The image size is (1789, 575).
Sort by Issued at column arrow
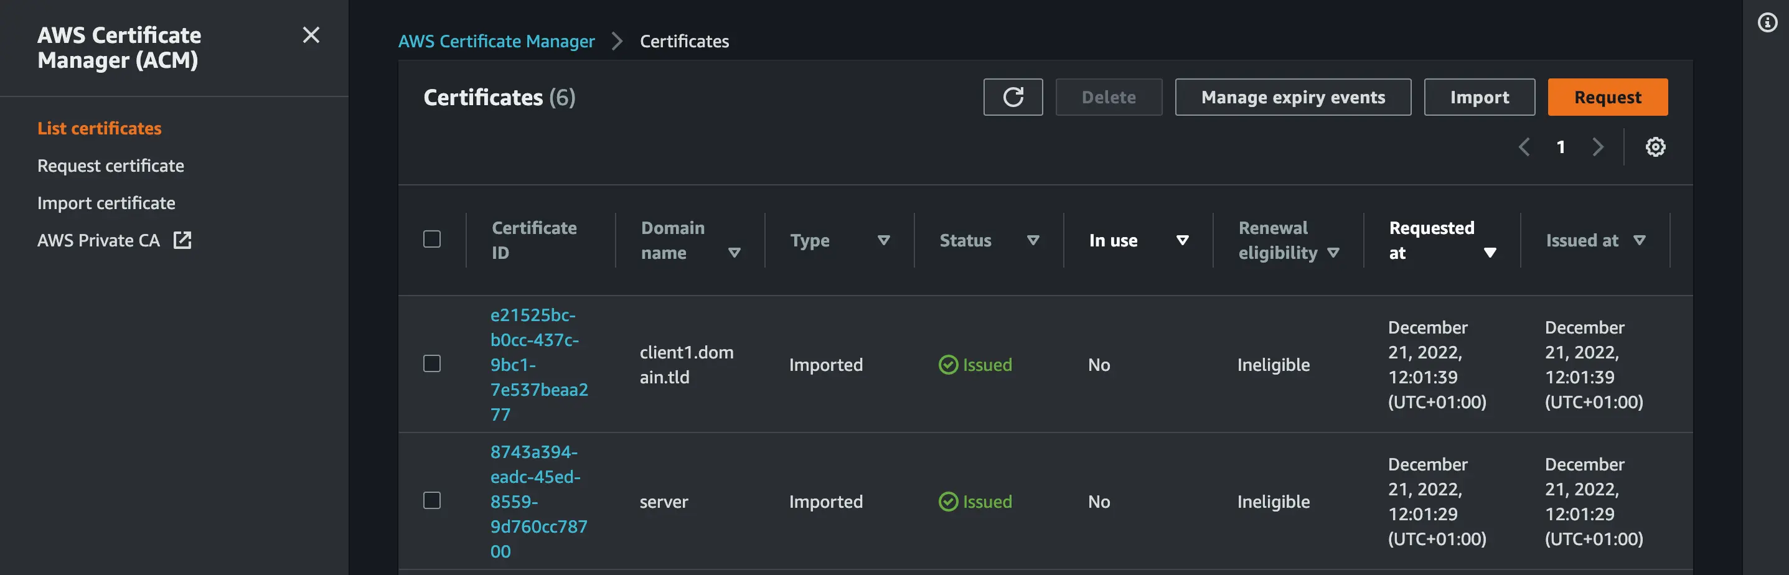[x=1639, y=240]
